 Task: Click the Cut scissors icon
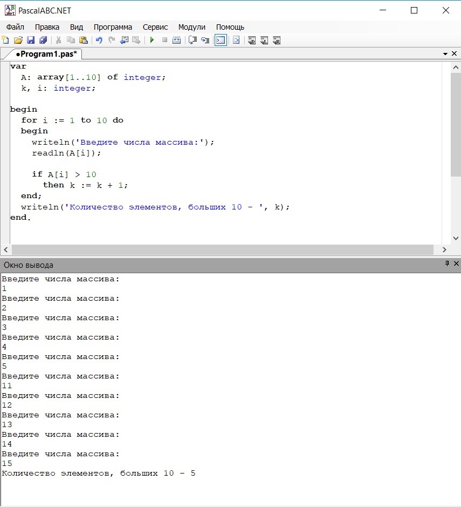click(x=59, y=40)
